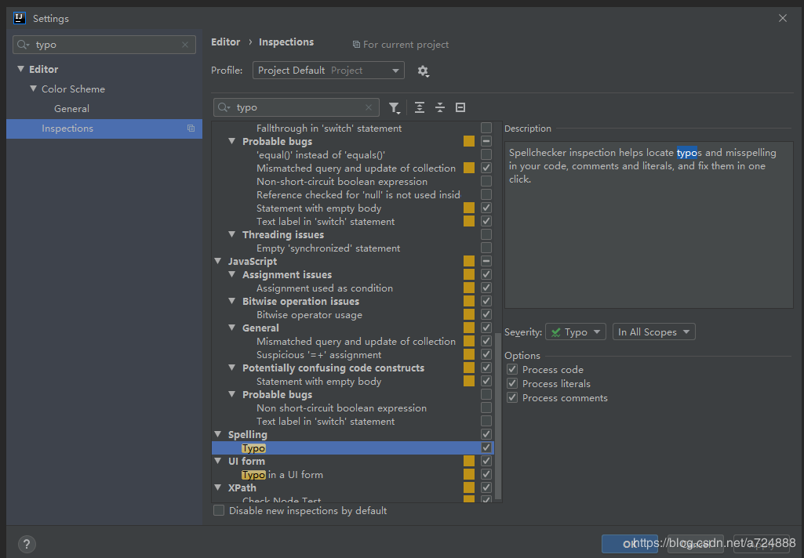Select Typo in a UI form inspection
804x558 pixels.
tap(282, 475)
